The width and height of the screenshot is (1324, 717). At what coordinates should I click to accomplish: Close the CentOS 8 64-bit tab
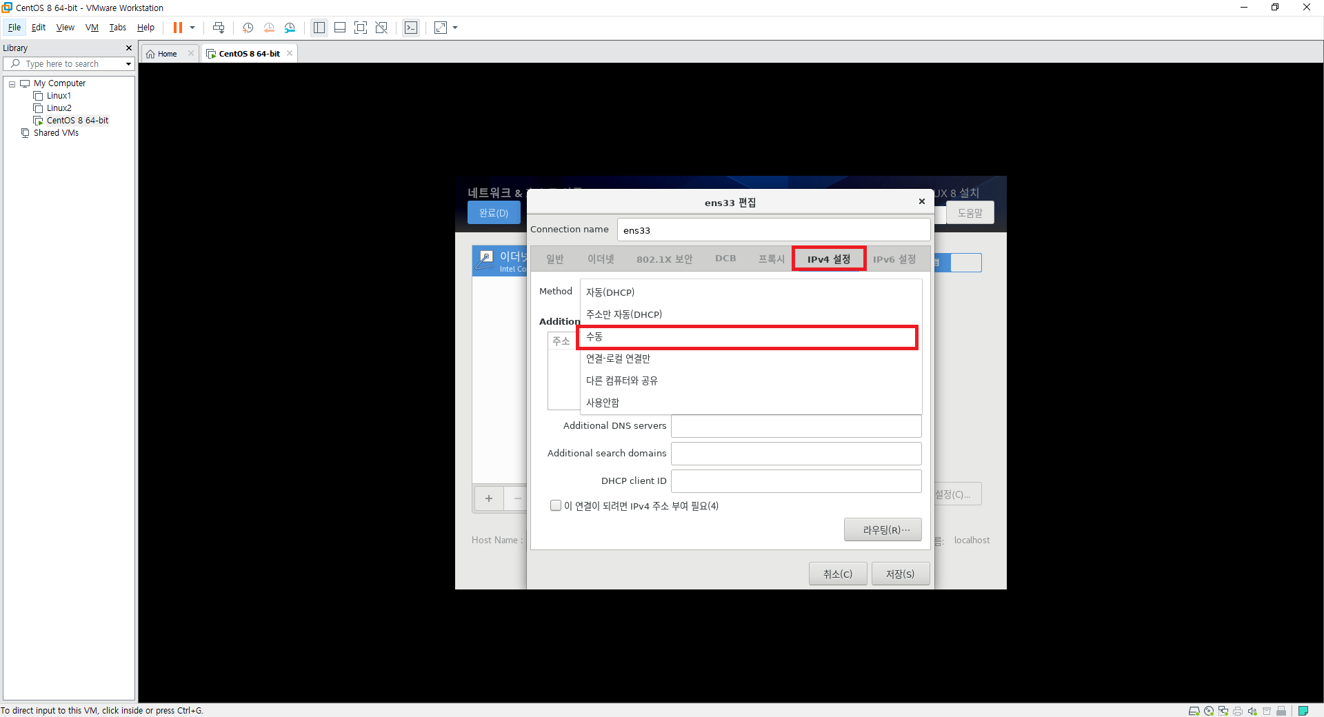290,53
